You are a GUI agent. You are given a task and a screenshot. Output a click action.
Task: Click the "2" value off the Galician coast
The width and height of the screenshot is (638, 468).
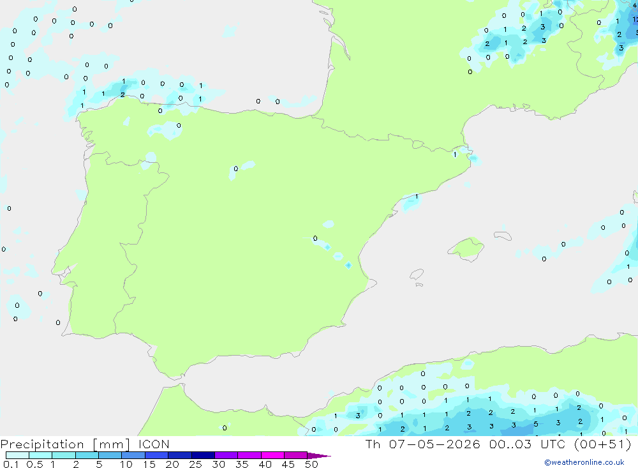tap(122, 95)
